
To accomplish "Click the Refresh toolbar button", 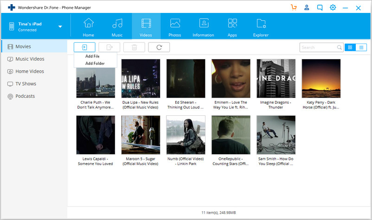I will tap(159, 47).
